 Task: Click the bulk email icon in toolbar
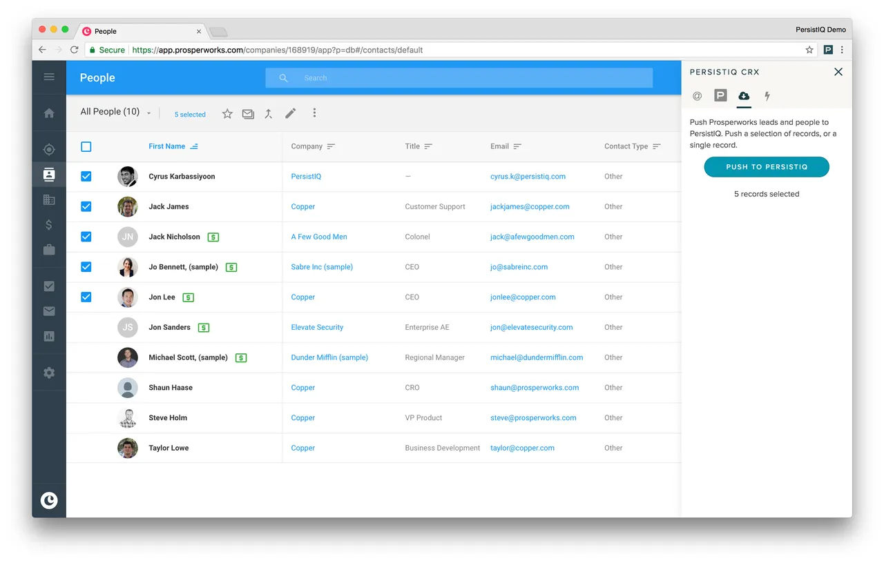click(x=248, y=114)
